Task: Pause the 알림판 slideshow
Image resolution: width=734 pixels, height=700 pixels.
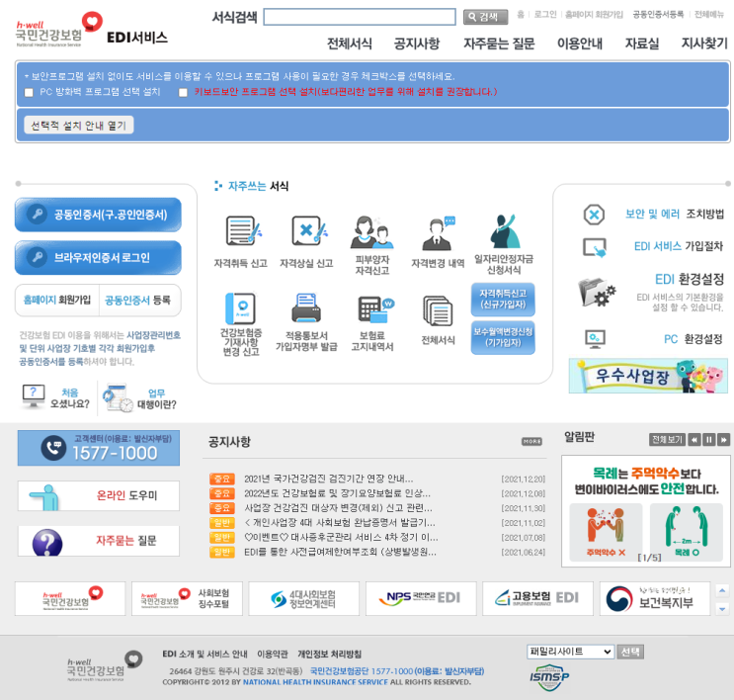Action: (708, 440)
